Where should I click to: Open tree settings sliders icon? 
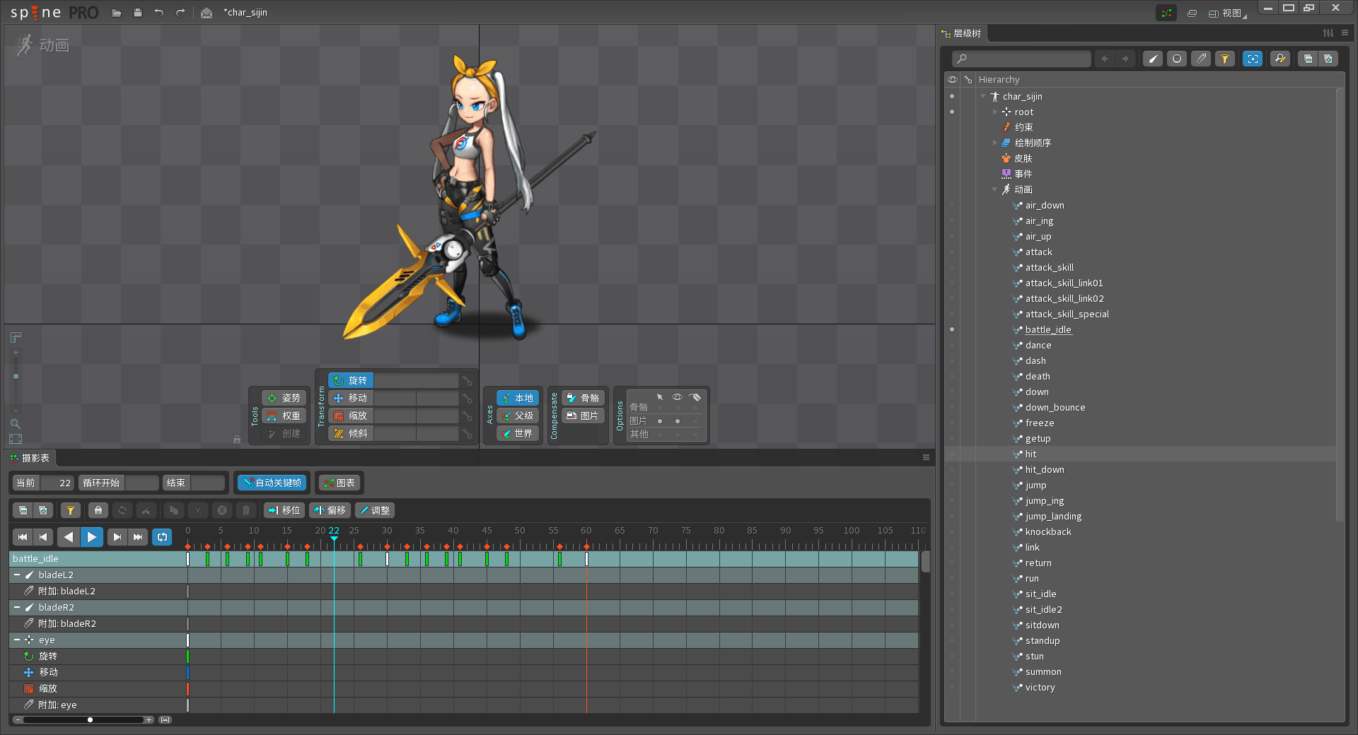click(x=1328, y=33)
